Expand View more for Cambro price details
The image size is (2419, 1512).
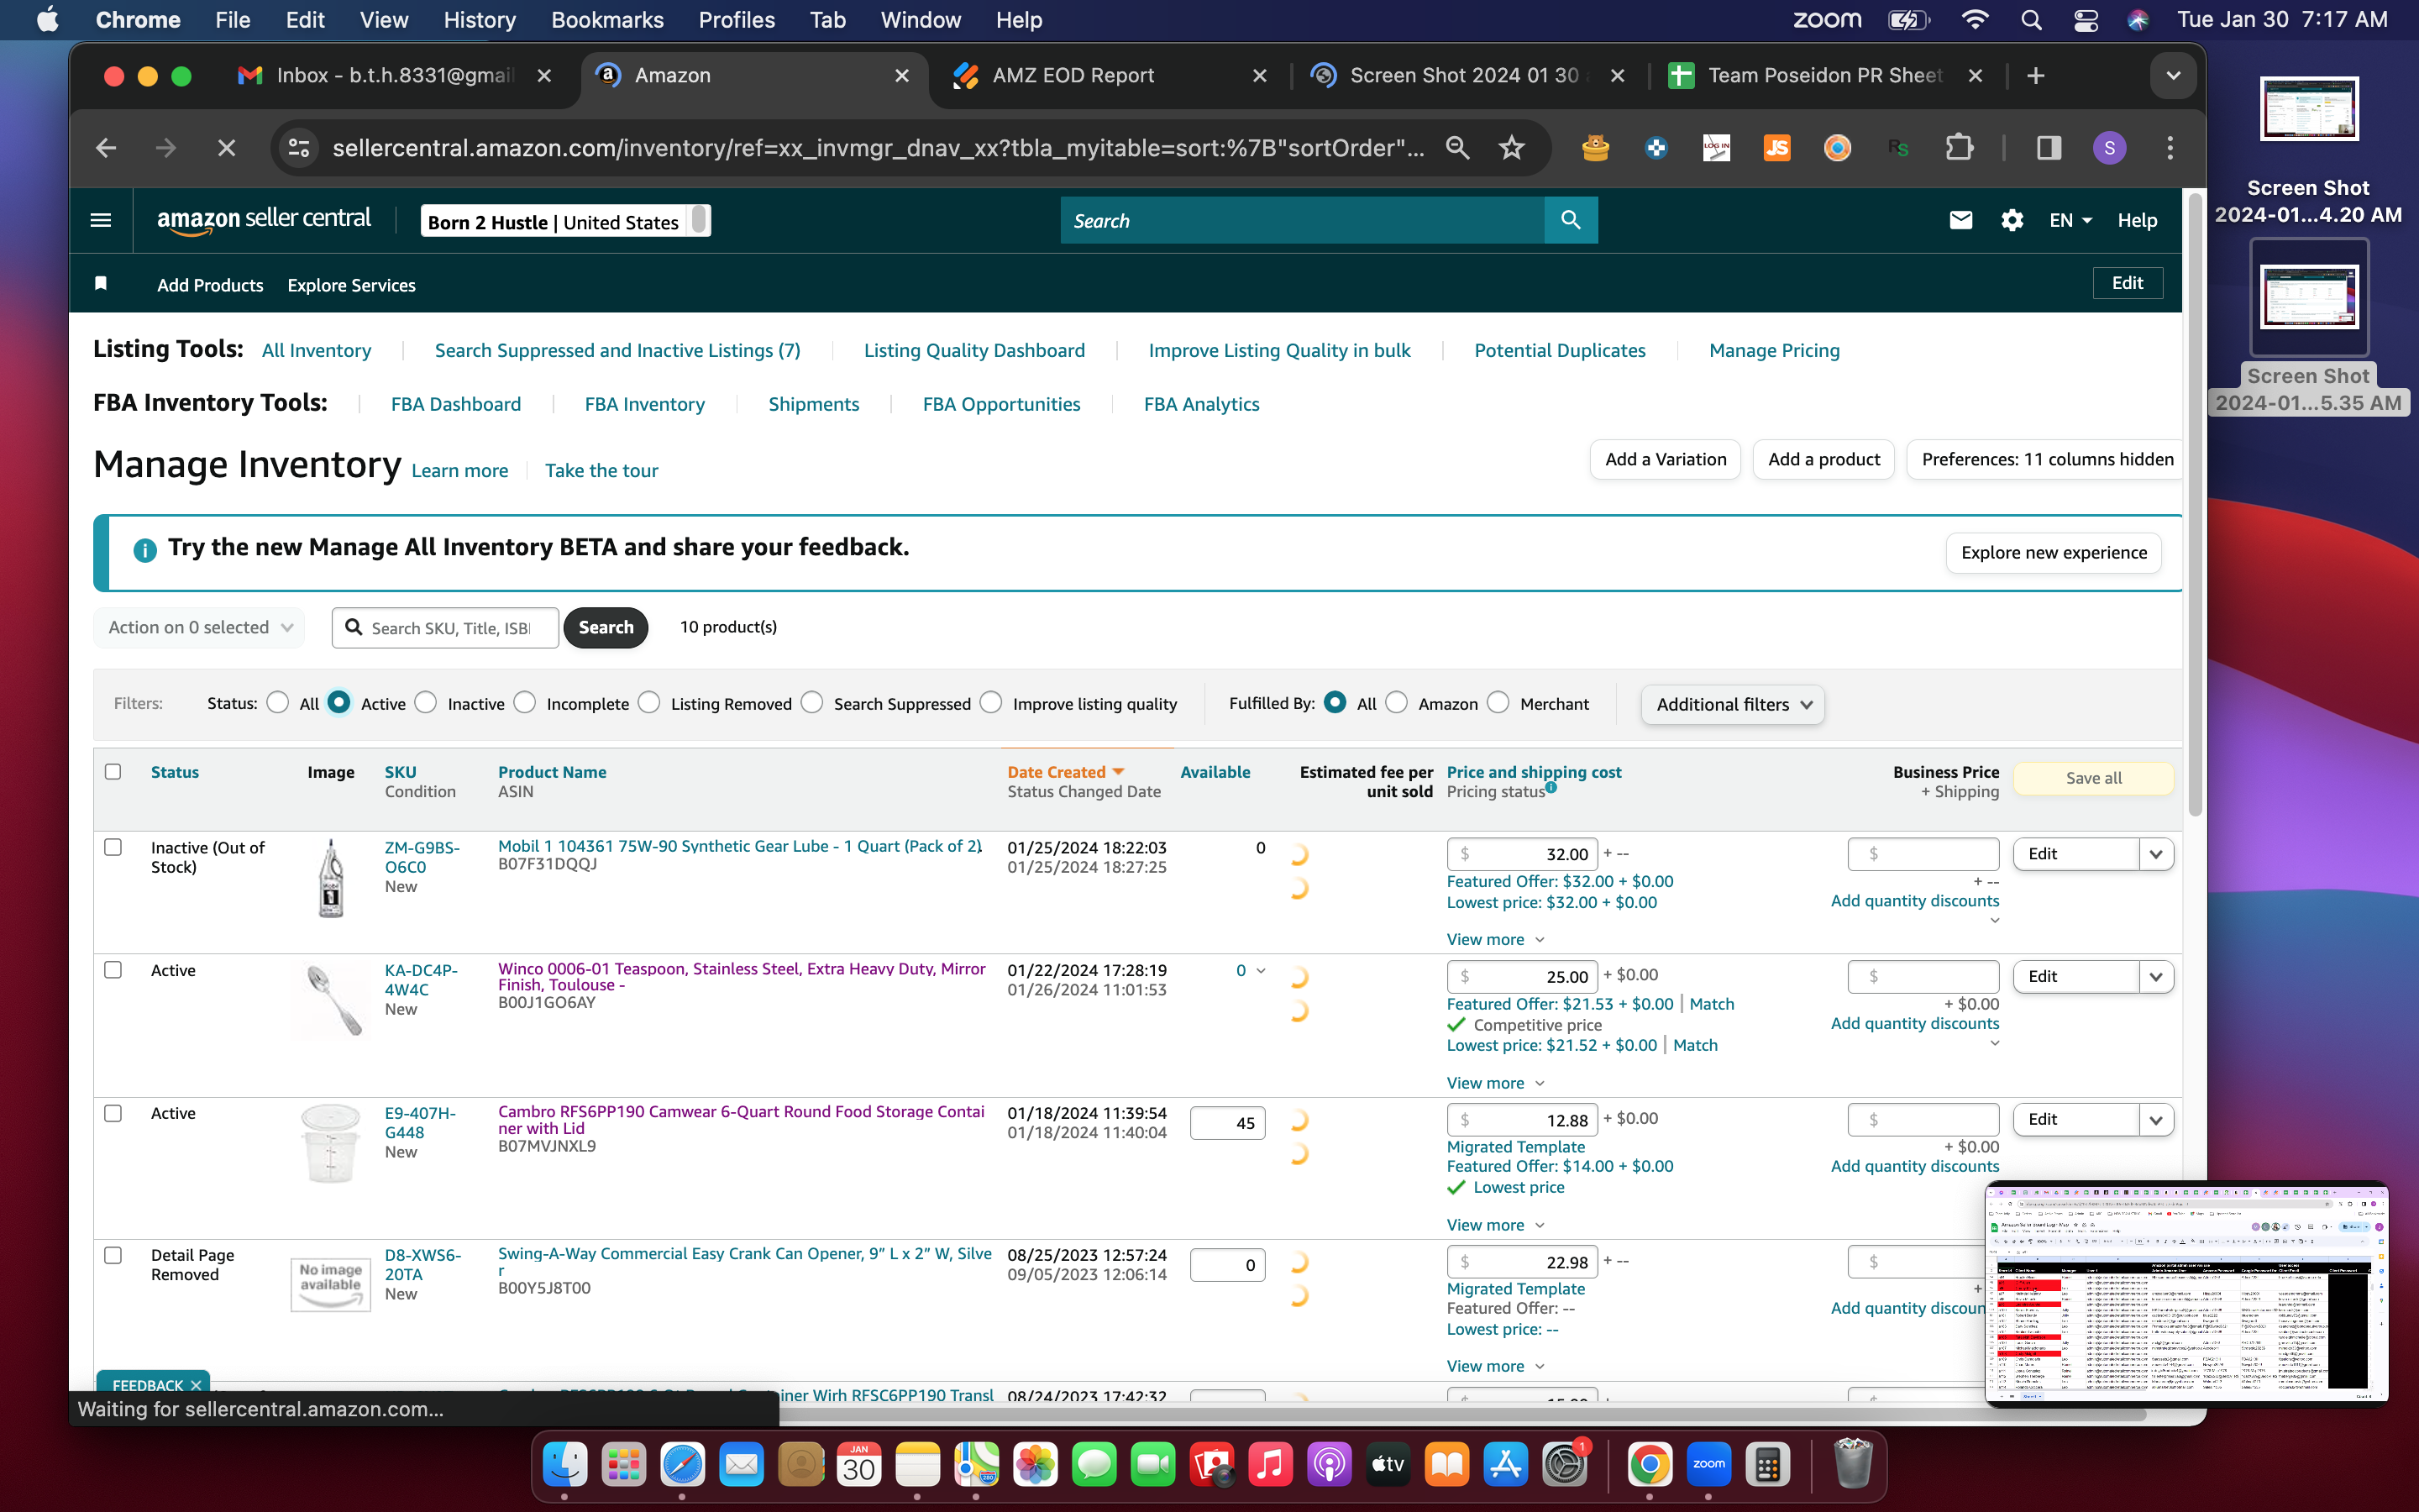[x=1495, y=1225]
